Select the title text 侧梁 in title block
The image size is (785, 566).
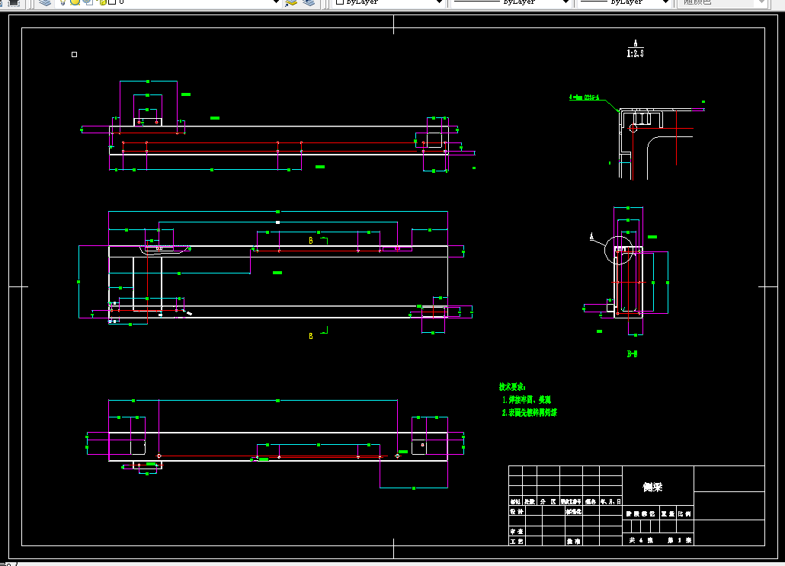pos(652,487)
